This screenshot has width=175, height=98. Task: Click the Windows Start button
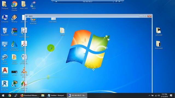point(3,96)
